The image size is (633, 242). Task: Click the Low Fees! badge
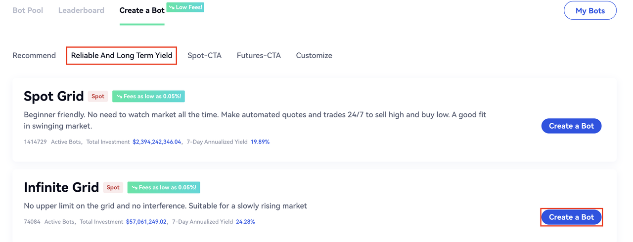coord(185,7)
